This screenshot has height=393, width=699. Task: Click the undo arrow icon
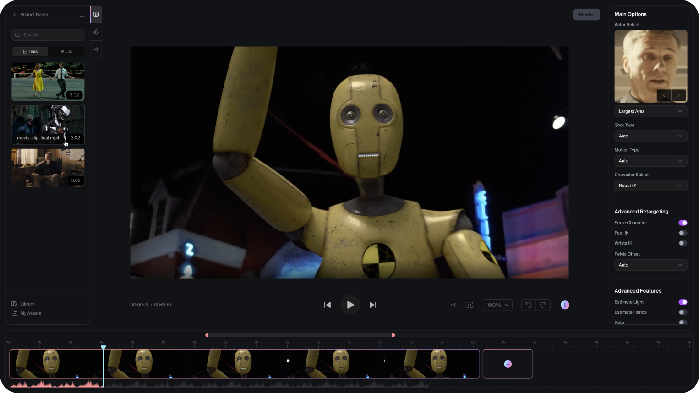click(529, 305)
